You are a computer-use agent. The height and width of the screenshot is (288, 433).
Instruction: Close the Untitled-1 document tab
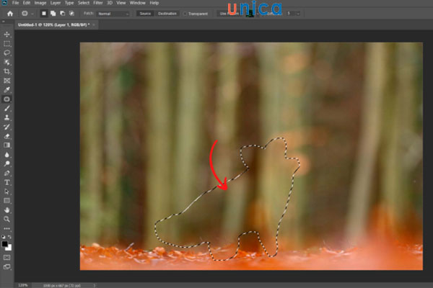point(94,24)
